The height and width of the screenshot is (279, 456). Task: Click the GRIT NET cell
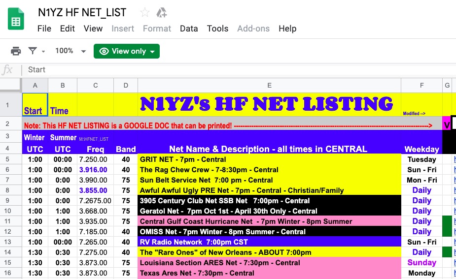click(269, 159)
